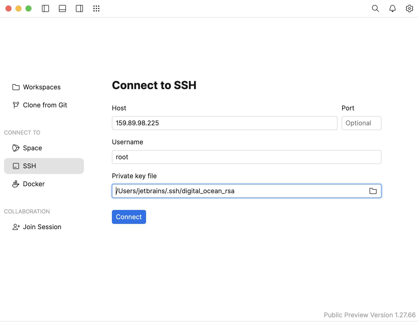Image resolution: width=418 pixels, height=333 pixels.
Task: Click the folder icon in Private key field
Action: pos(373,191)
